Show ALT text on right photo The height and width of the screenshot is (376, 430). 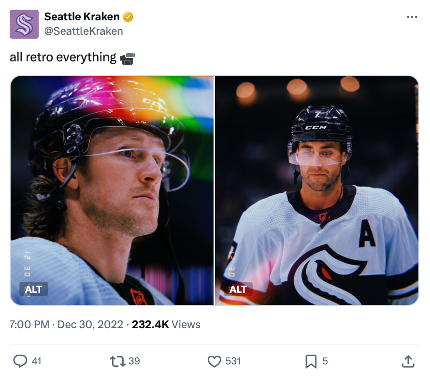[238, 289]
